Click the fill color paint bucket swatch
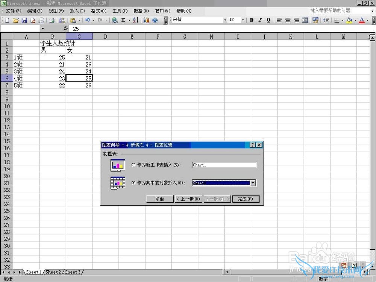Screen dimensions: 376x282 (x=349, y=20)
